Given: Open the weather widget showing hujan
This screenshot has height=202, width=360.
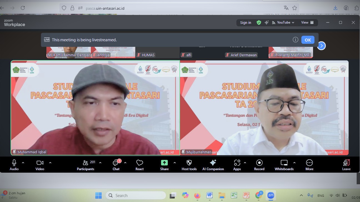Looking at the screenshot, I should coord(14,195).
